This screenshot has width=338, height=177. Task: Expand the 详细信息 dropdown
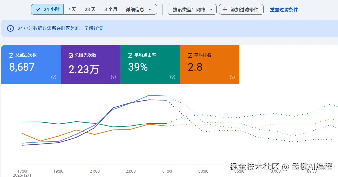coord(139,9)
